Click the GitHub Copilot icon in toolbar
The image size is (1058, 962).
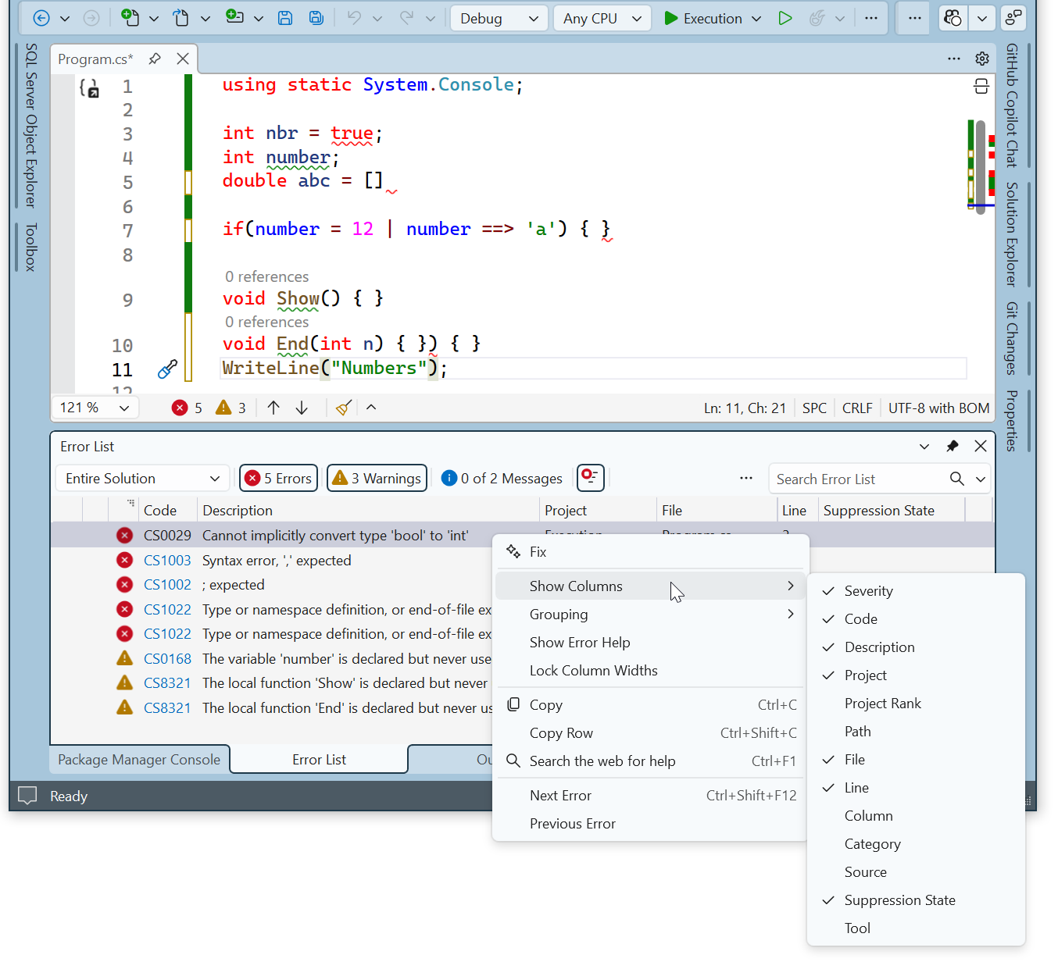(953, 18)
